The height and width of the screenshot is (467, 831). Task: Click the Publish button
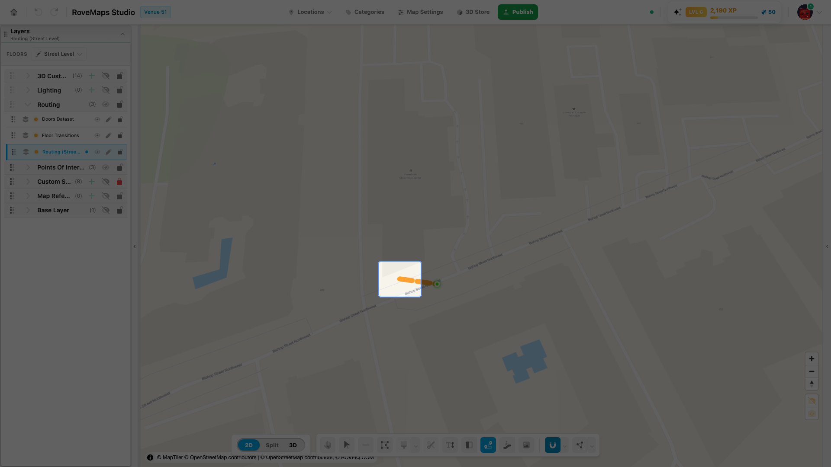[x=518, y=12]
